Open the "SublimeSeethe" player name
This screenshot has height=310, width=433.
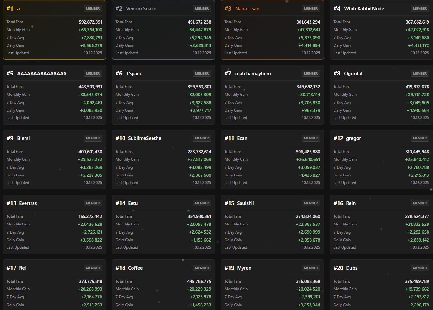[x=144, y=138]
